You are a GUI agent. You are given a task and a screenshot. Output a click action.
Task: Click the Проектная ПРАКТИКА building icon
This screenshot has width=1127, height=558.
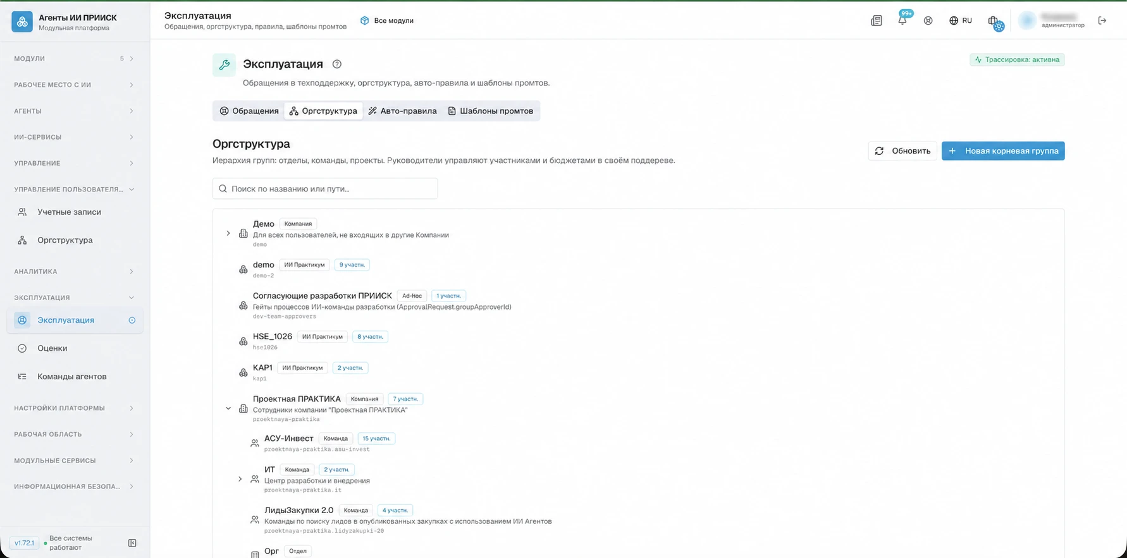coord(243,408)
